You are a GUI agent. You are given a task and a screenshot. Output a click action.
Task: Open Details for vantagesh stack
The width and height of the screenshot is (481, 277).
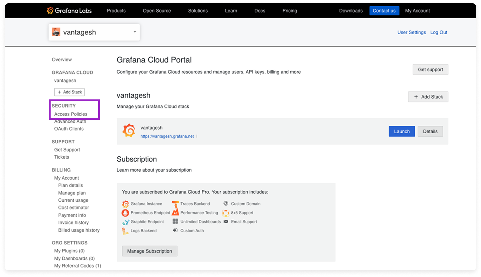pos(430,131)
